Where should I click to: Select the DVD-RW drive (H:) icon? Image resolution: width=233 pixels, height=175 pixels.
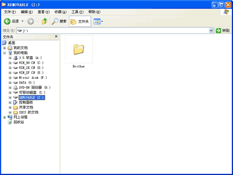[x=15, y=88]
